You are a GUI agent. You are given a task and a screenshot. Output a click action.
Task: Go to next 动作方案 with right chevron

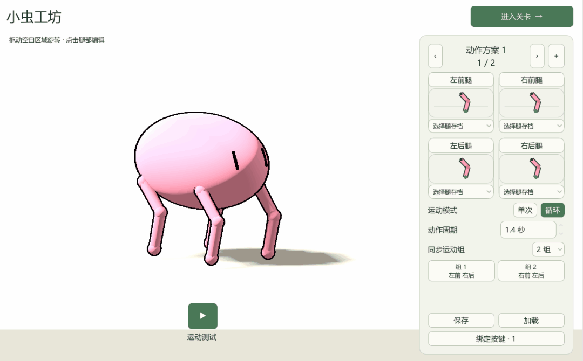537,56
